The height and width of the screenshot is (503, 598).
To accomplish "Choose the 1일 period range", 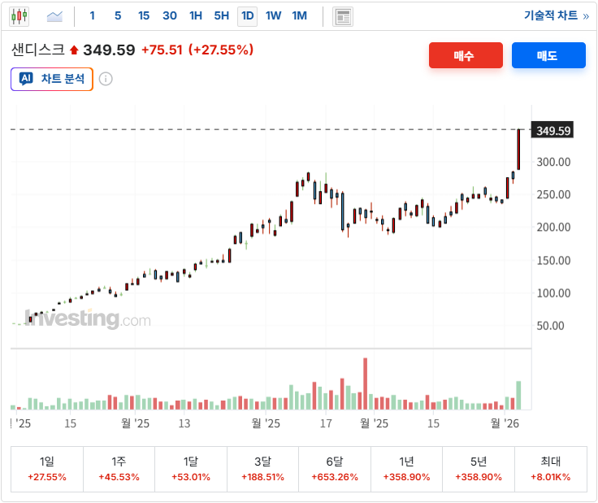I will (47, 469).
